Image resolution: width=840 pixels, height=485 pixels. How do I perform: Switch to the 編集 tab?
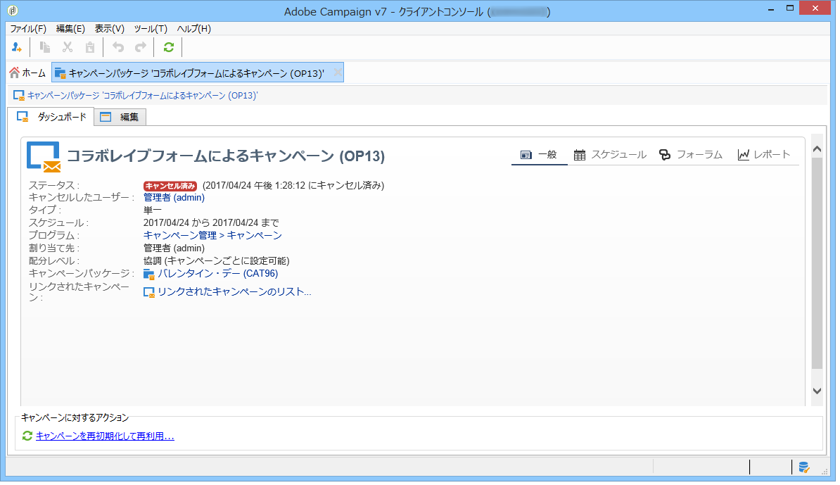tap(120, 117)
